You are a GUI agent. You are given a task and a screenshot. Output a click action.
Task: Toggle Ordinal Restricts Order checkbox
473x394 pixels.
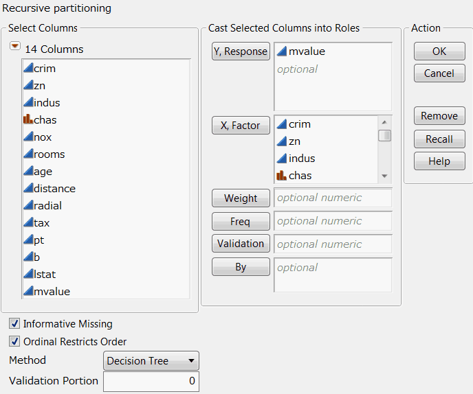point(14,342)
